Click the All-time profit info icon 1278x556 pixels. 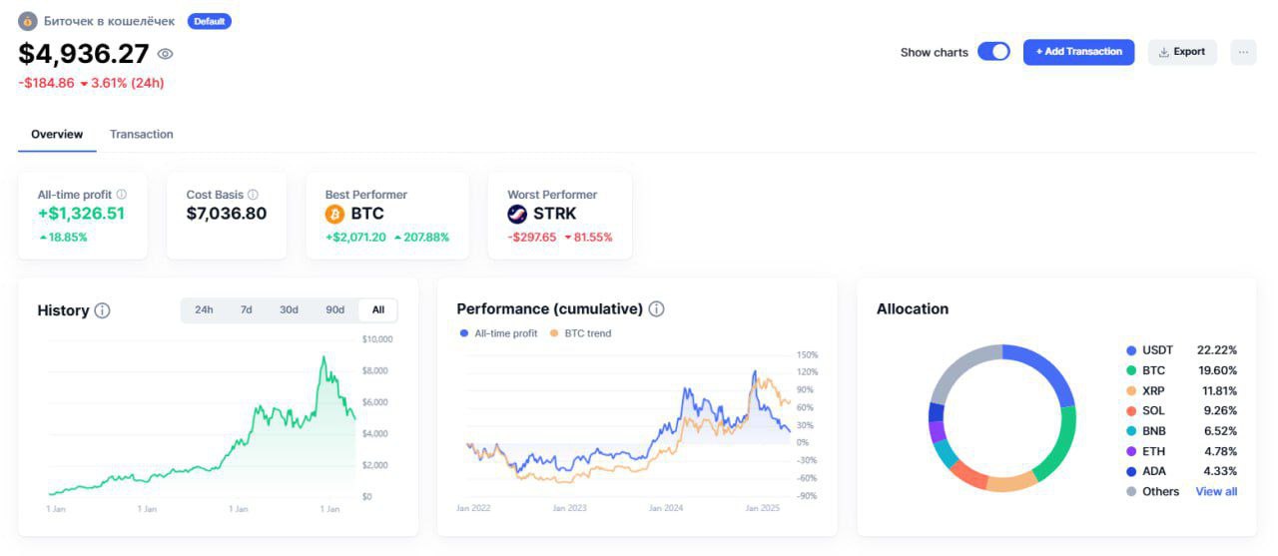coord(122,195)
